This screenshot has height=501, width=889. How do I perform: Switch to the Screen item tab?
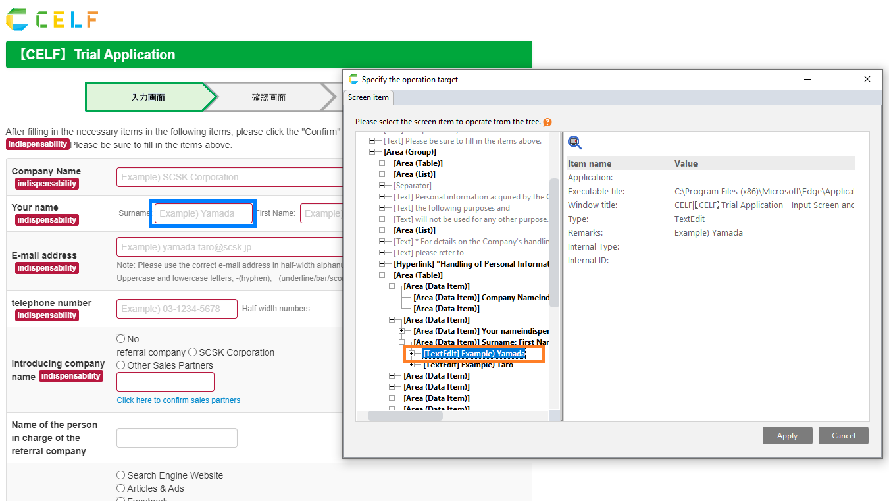click(x=368, y=97)
